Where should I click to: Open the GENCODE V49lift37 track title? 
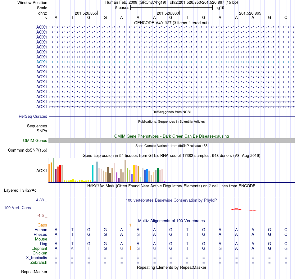click(x=171, y=23)
